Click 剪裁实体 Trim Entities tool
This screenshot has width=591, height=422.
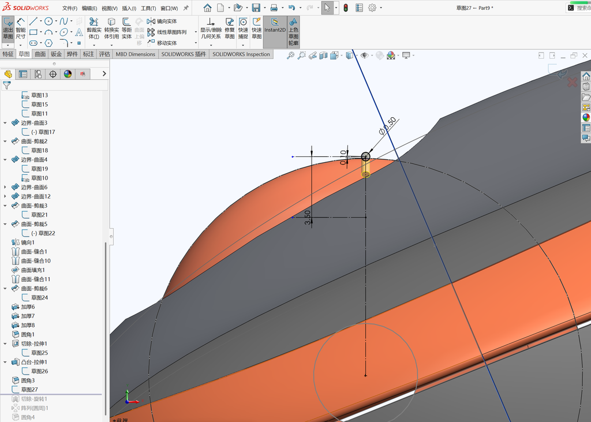[94, 29]
